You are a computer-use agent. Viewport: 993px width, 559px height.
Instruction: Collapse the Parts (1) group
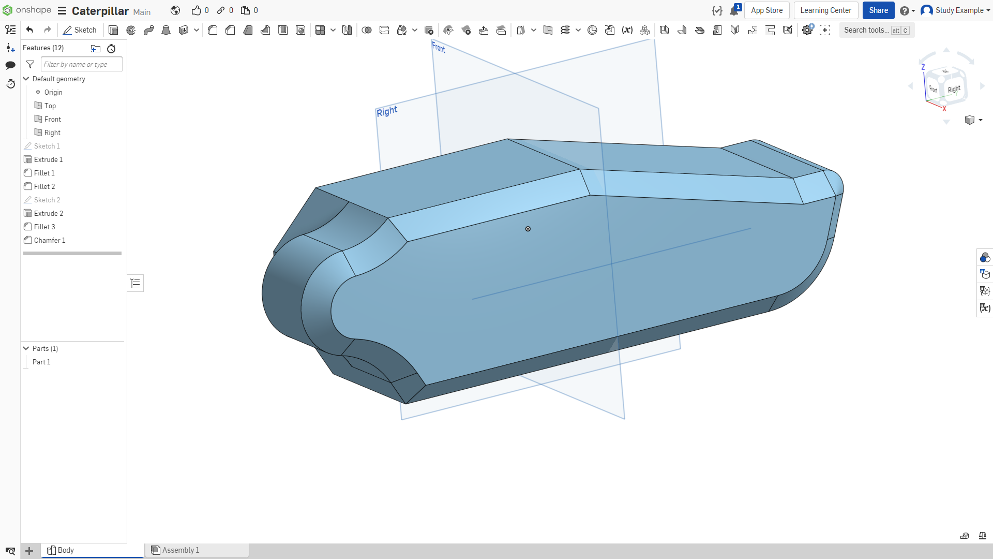[26, 348]
